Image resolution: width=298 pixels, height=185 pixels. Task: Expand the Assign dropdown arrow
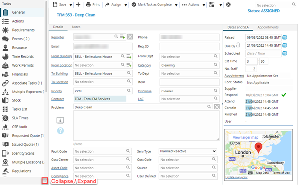coord(126,5)
